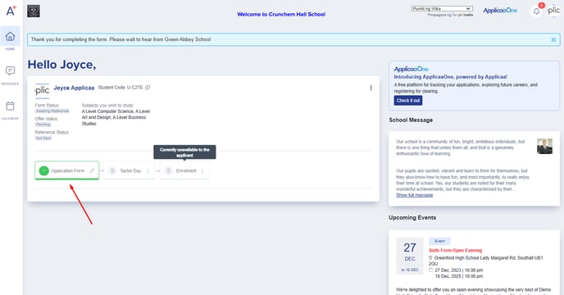Image resolution: width=564 pixels, height=295 pixels.
Task: Click the Welcome to Crunchem Hall School title
Action: coord(281,15)
